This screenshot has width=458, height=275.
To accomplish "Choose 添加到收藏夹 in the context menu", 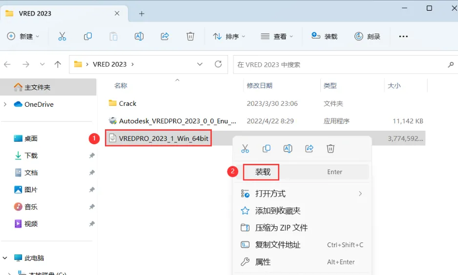I will tap(302, 211).
